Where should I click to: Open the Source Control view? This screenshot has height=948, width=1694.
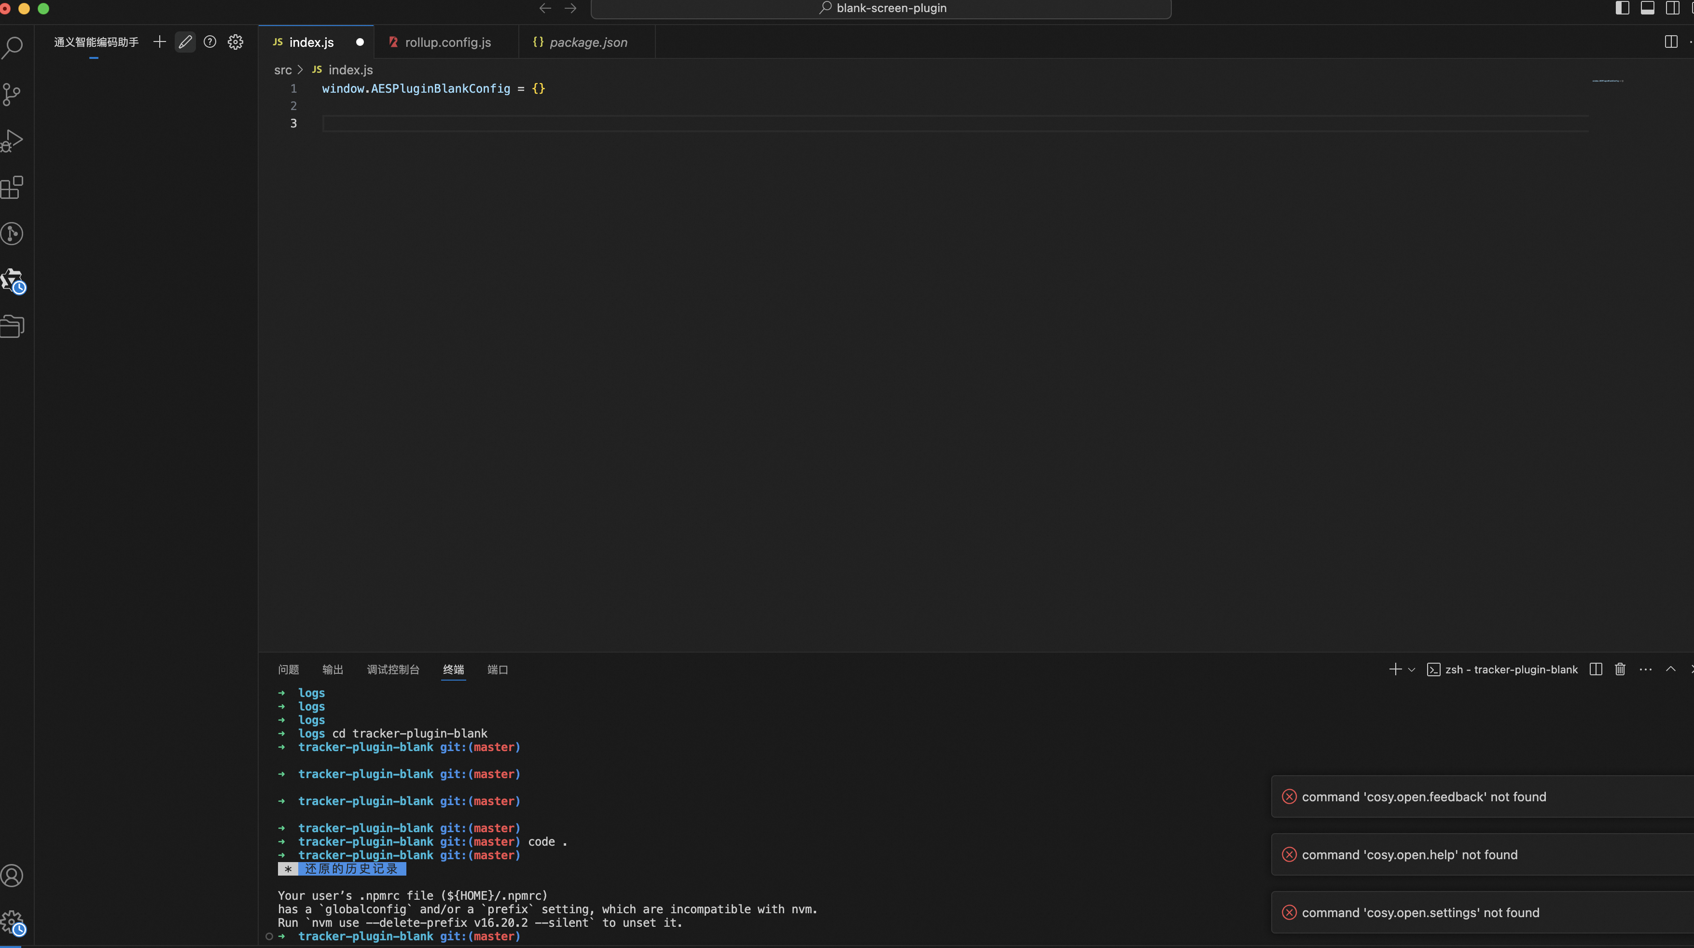pos(12,94)
